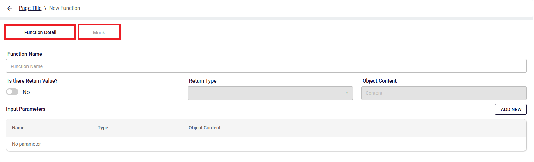
Task: Click the Type column header
Action: tap(103, 128)
